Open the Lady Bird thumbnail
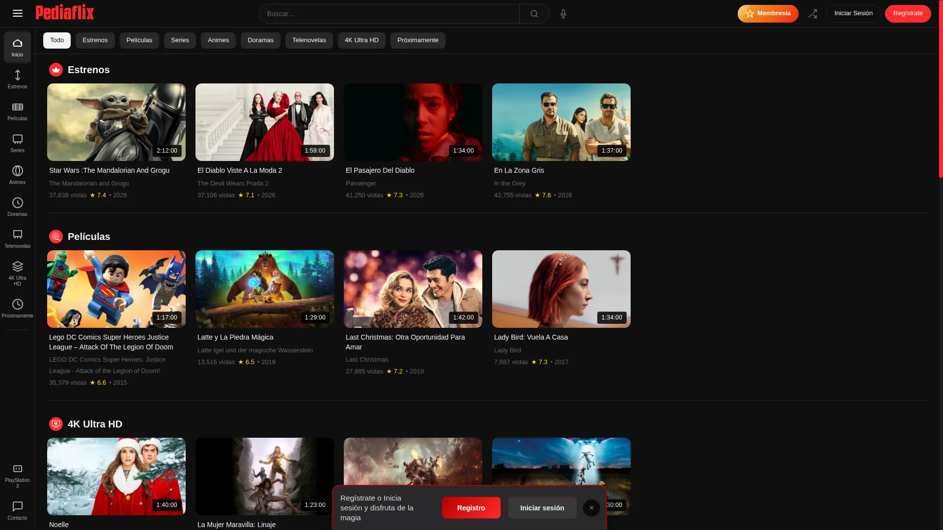Viewport: 943px width, 530px height. 561,289
